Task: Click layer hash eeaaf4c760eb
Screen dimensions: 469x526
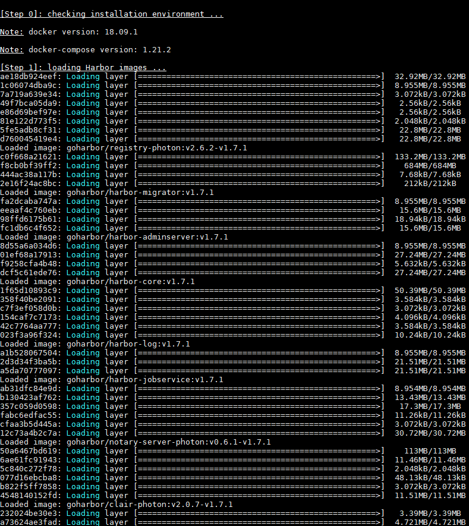Action: pyautogui.click(x=29, y=210)
